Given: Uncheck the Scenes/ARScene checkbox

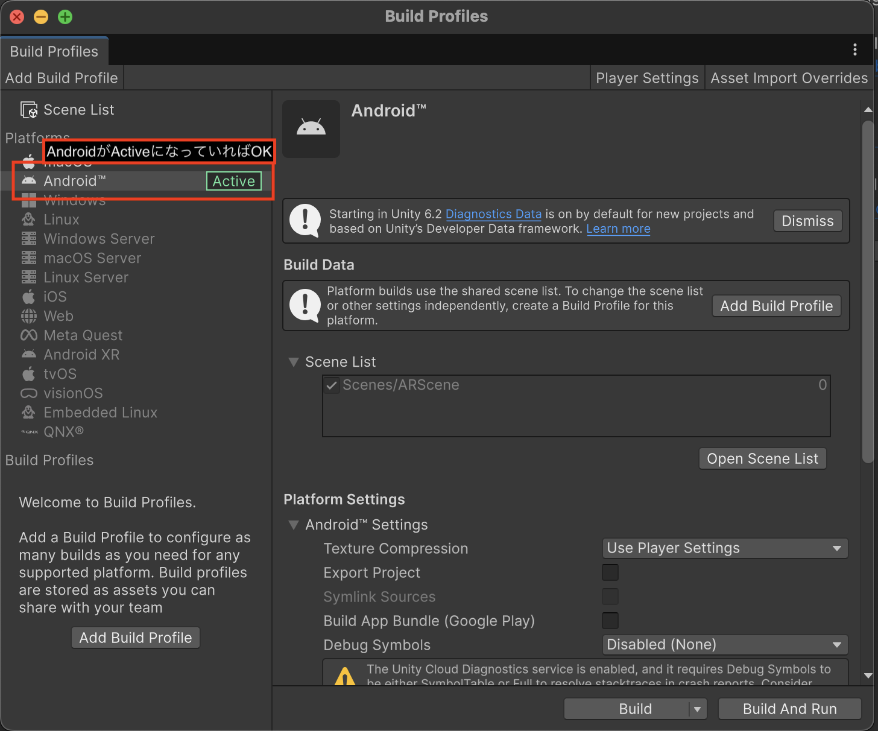Looking at the screenshot, I should click(x=332, y=385).
